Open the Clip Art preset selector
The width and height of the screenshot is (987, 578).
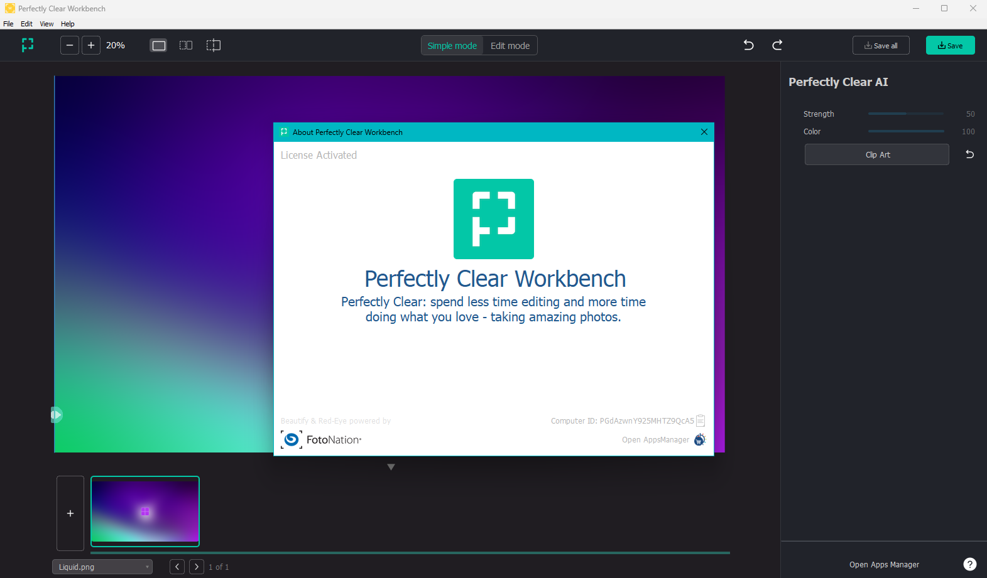pyautogui.click(x=877, y=154)
